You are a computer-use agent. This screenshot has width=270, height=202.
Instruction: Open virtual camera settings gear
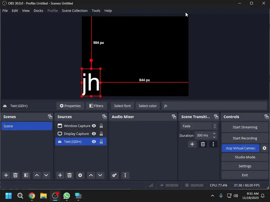tap(264, 148)
